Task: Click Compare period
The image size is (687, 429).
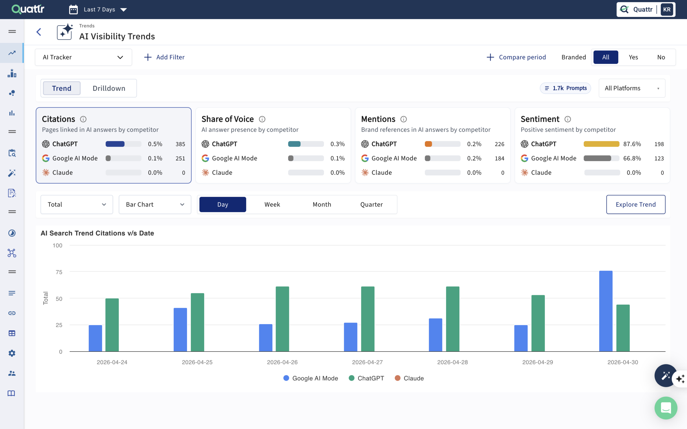Action: click(x=516, y=57)
